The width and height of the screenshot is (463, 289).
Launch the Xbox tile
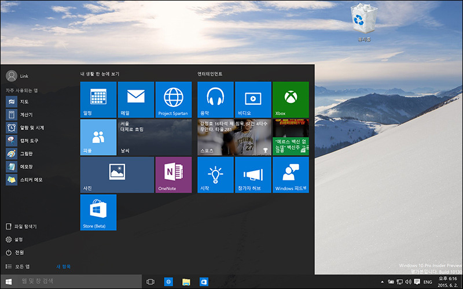[291, 99]
